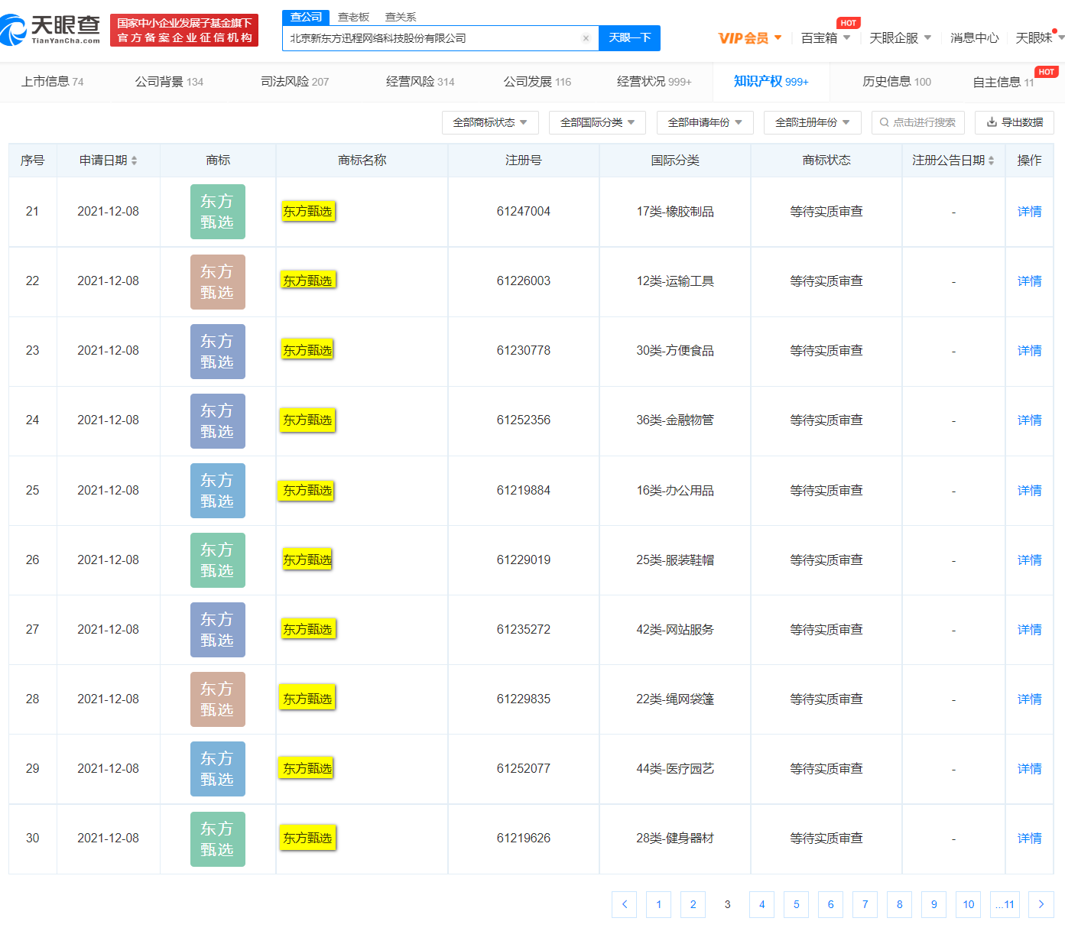Select the 查关系 search tab
Viewport: 1065px width, 931px height.
coord(401,17)
